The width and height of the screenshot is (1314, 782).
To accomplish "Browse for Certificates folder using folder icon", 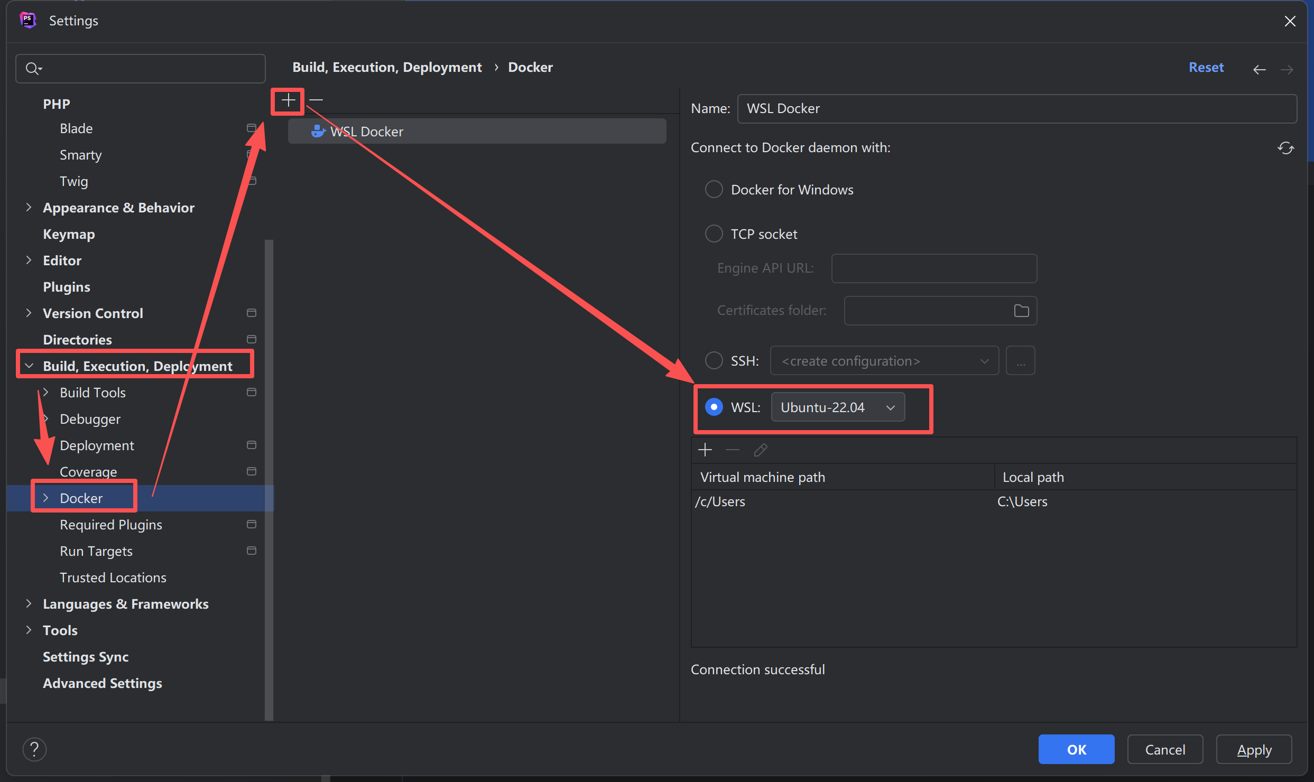I will [x=1021, y=311].
